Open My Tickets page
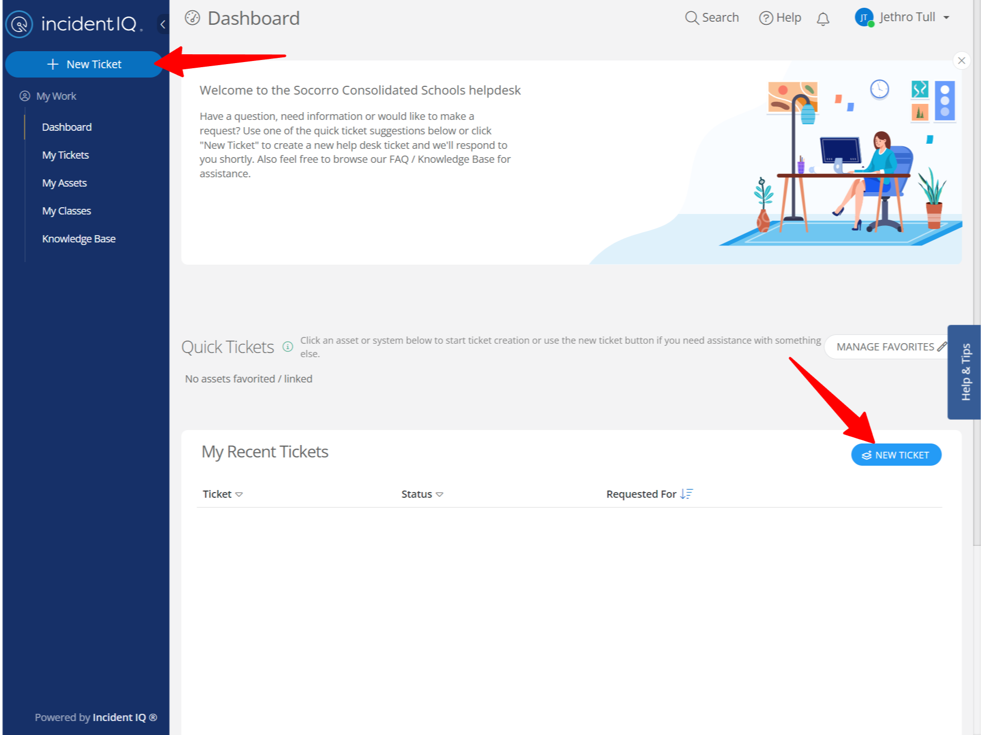 (x=65, y=155)
